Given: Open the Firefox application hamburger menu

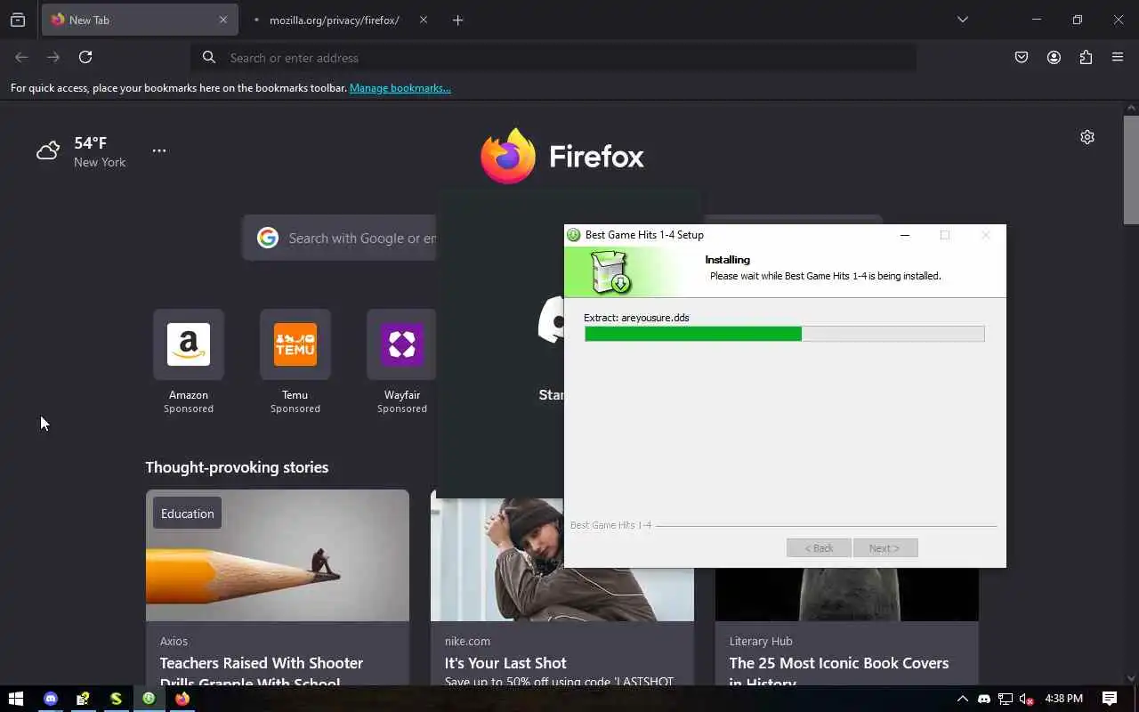Looking at the screenshot, I should click(x=1118, y=57).
